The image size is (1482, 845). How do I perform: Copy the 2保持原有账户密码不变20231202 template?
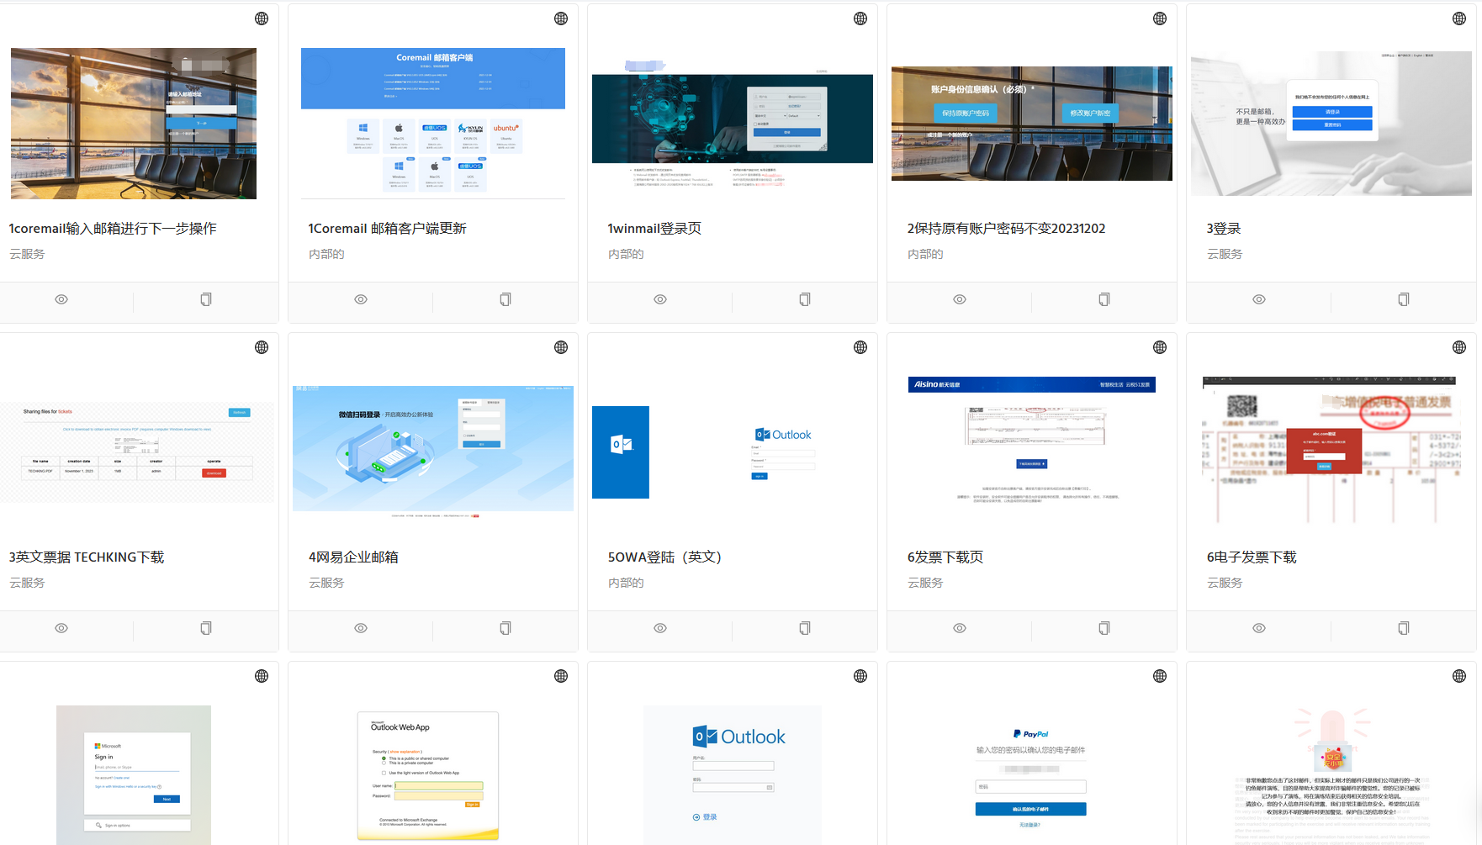(x=1104, y=299)
